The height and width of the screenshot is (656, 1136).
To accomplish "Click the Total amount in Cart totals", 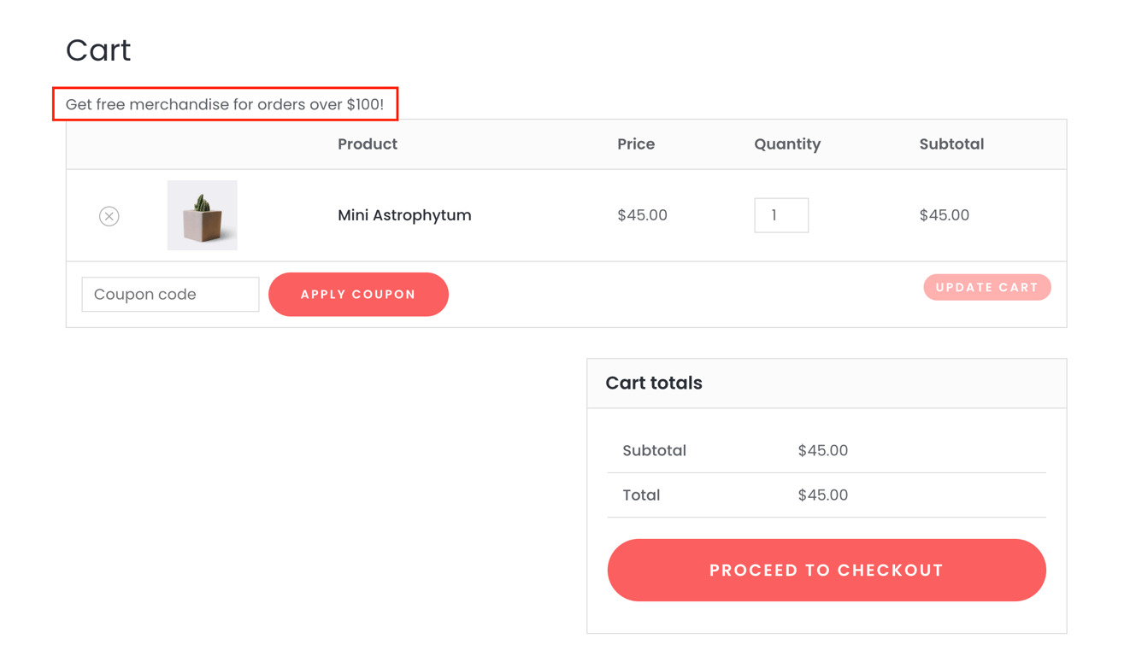I will pyautogui.click(x=822, y=495).
